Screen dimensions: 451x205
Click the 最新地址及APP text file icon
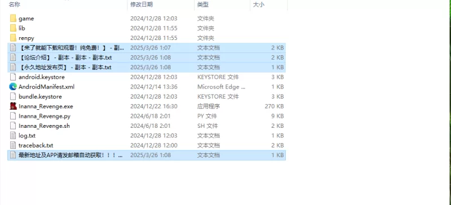(x=13, y=155)
